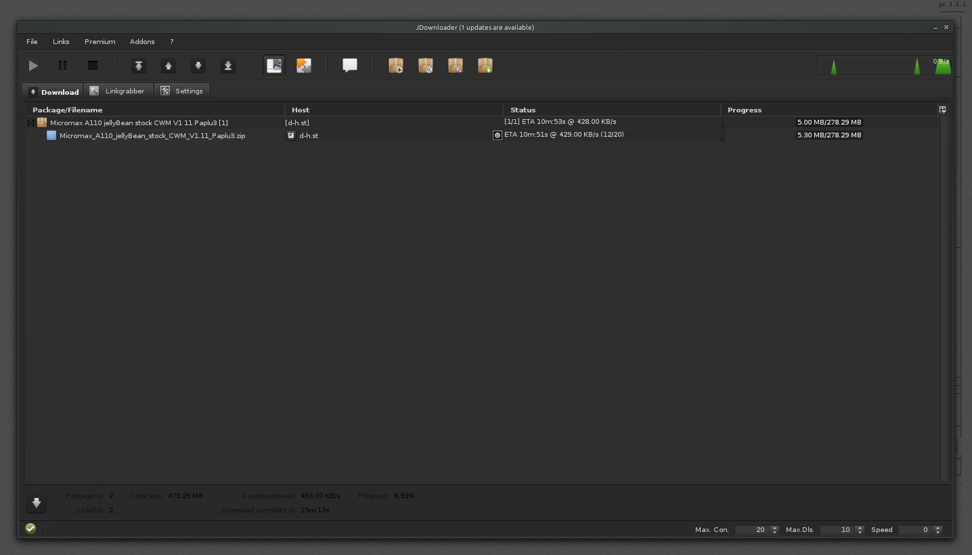Collapse the bottom info panel with down arrow
Viewport: 972px width, 555px height.
[x=37, y=503]
